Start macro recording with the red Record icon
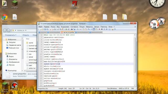 [x=99, y=29]
